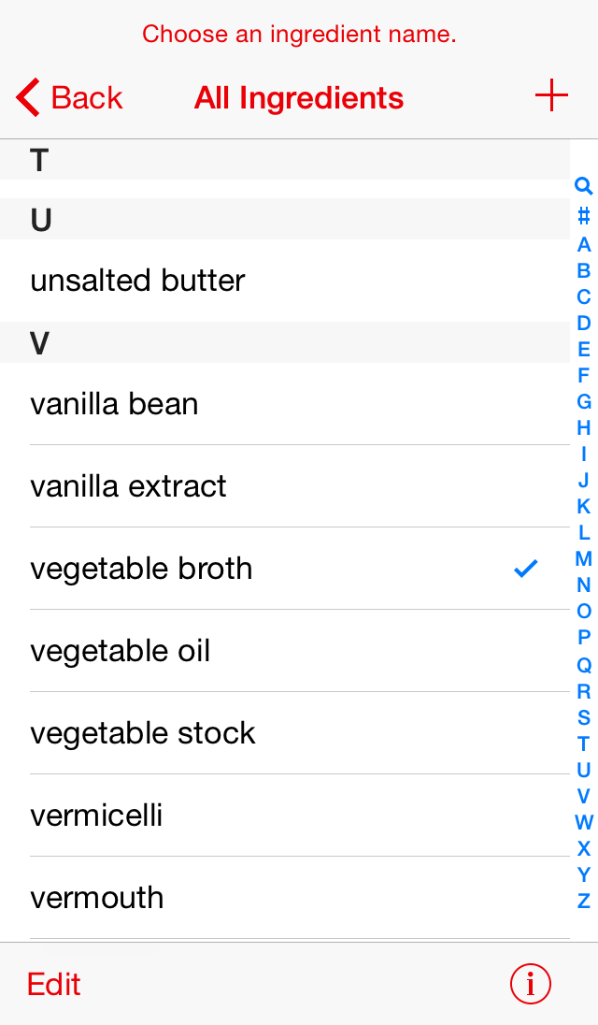The width and height of the screenshot is (598, 1025).
Task: Tap the Edit button
Action: (53, 984)
